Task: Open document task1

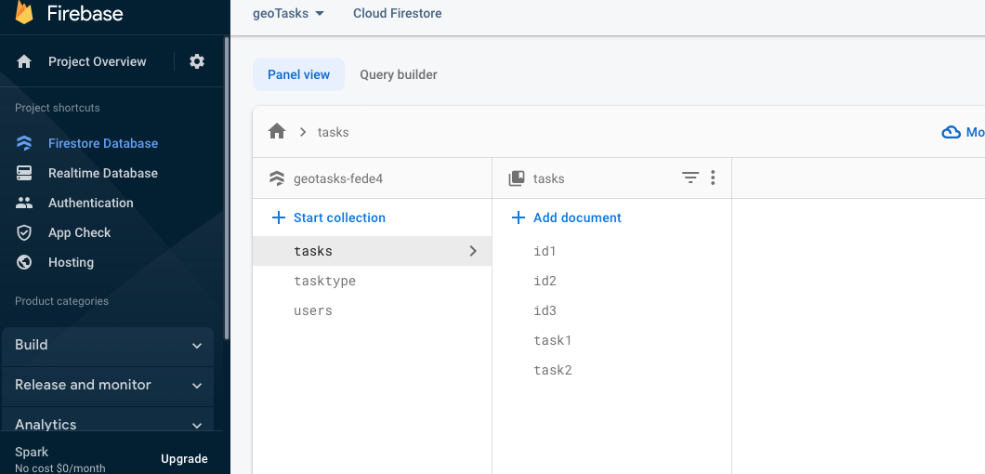Action: tap(552, 340)
